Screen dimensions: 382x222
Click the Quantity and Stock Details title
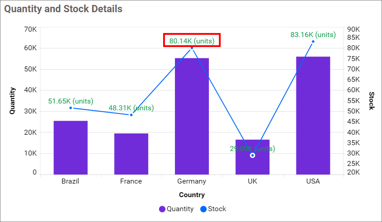(63, 9)
